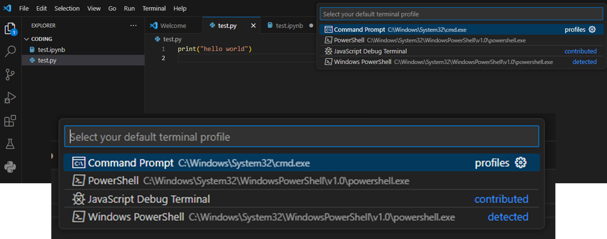Click the Windows PowerShell icon in the enlarged picker
The height and width of the screenshot is (239, 607).
point(79,217)
